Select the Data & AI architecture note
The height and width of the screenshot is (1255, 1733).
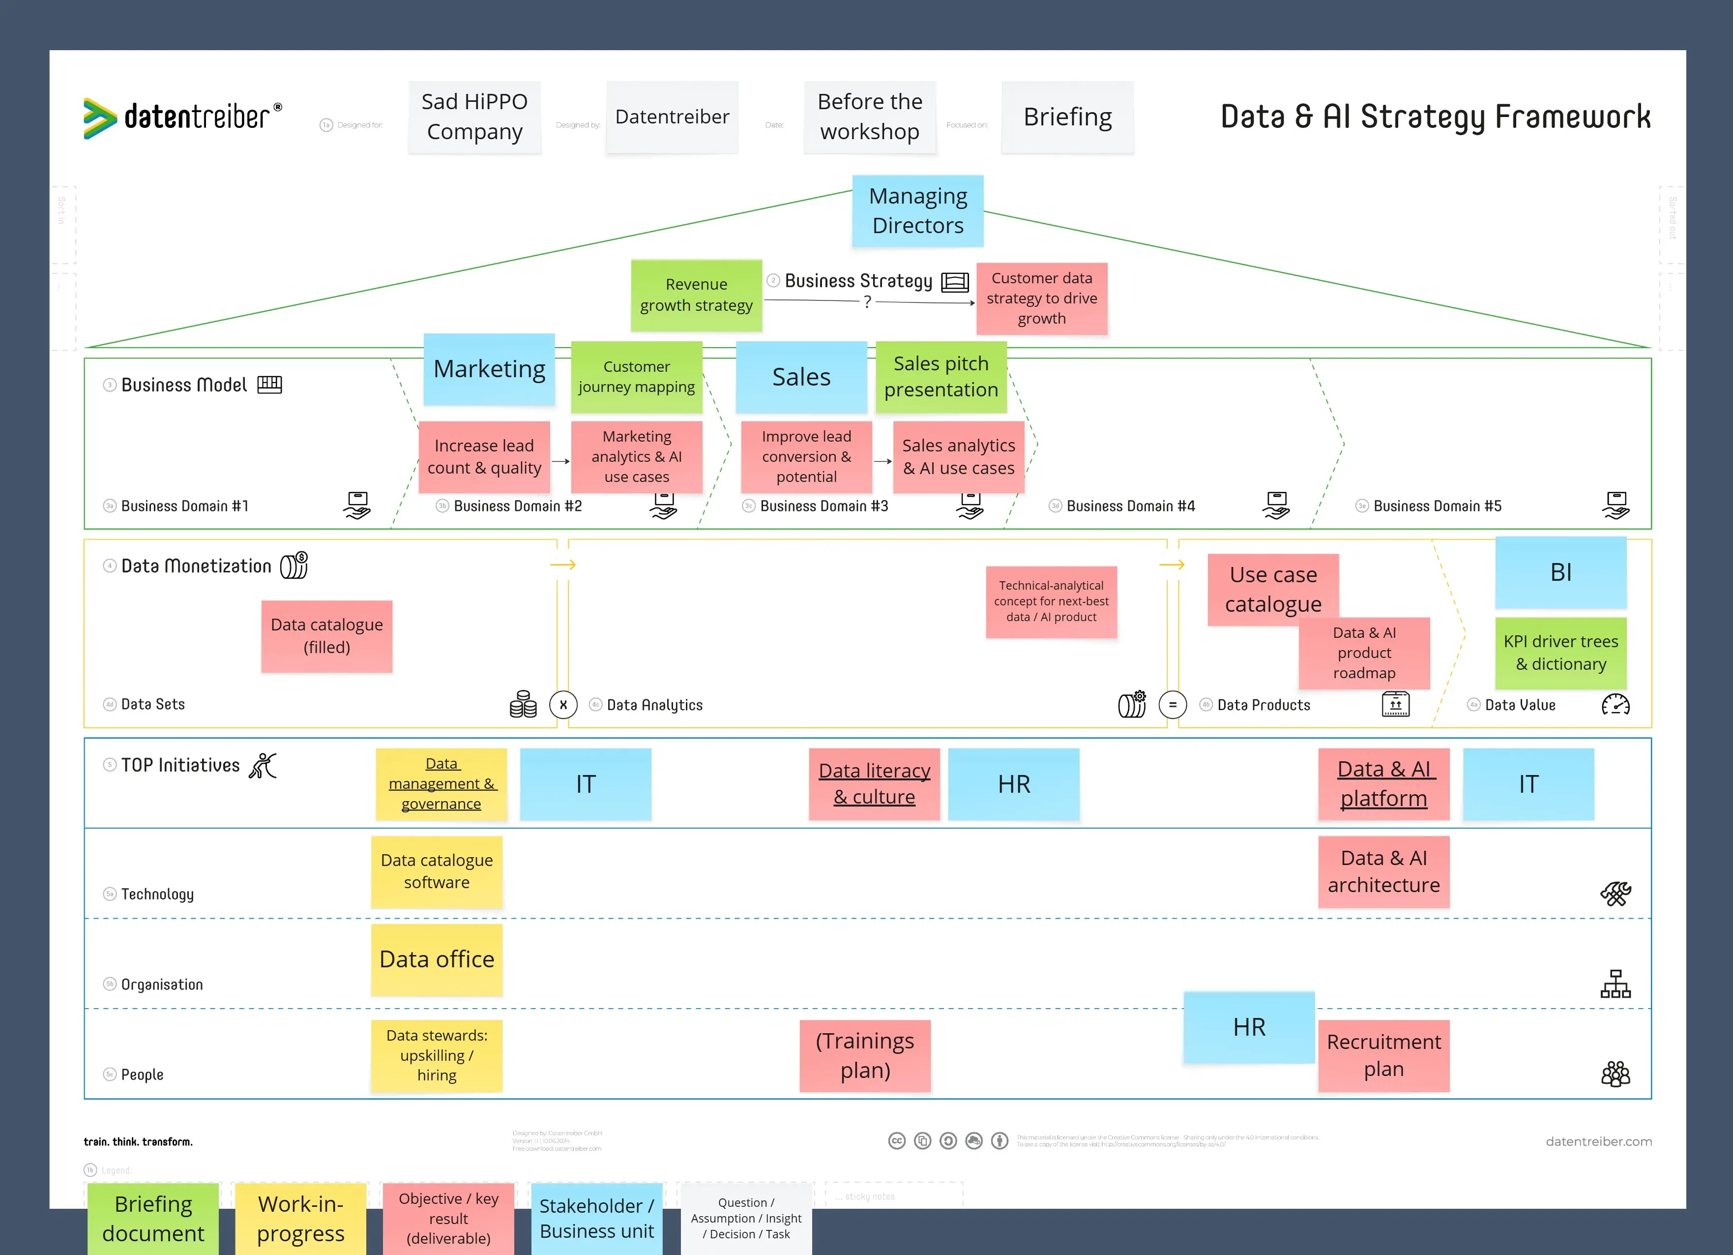click(1384, 872)
